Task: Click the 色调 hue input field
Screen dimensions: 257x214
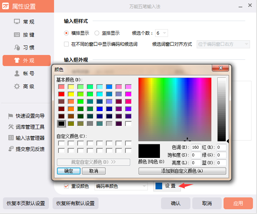Action: click(x=196, y=147)
